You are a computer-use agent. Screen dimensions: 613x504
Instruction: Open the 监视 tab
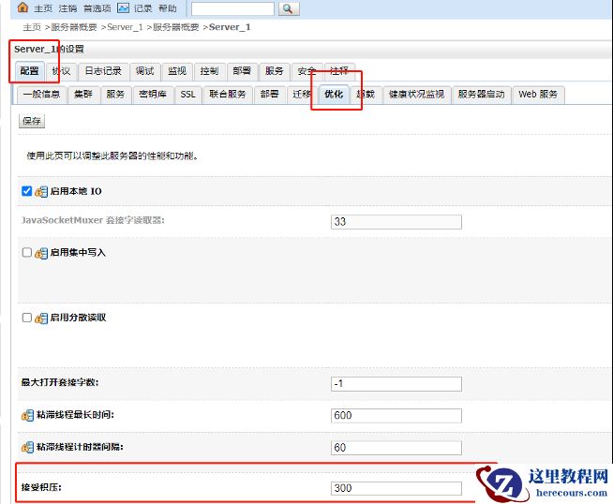(x=177, y=71)
